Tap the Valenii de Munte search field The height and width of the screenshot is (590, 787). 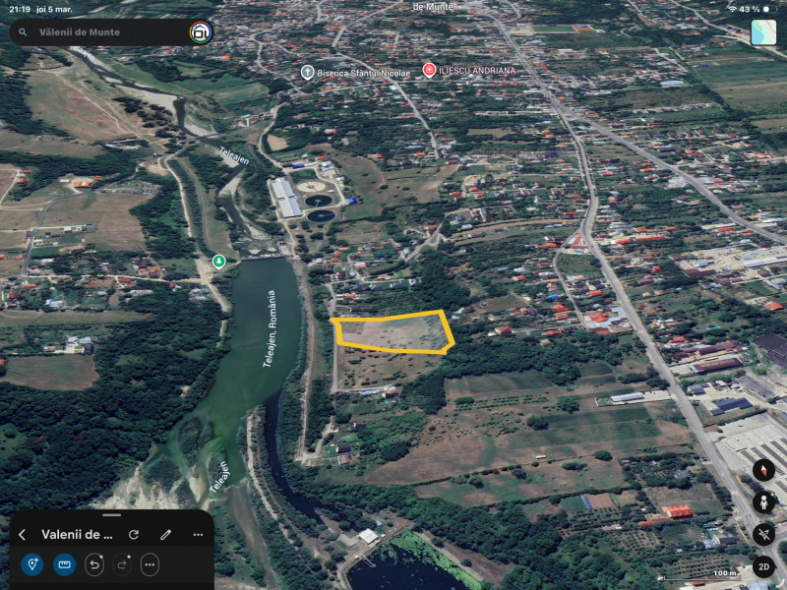point(98,32)
